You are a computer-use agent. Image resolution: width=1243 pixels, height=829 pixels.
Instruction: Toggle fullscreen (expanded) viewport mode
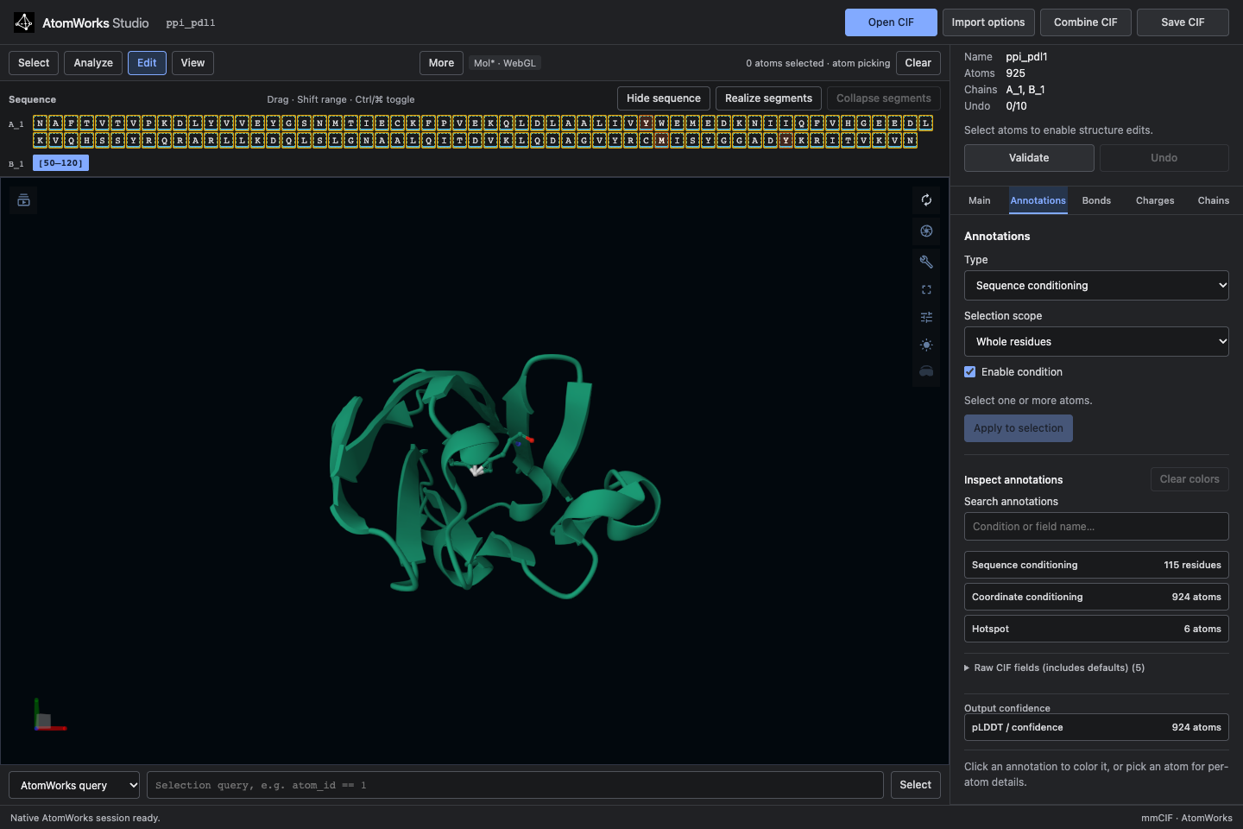(926, 290)
